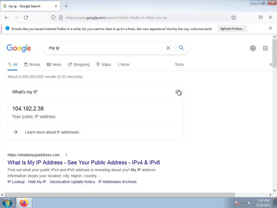Switch to the Shopping tab
Image resolution: width=277 pixels, height=208 pixels.
[79, 64]
